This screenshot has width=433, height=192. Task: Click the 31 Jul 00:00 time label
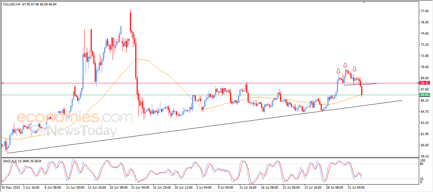(357, 187)
